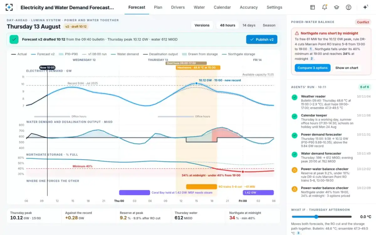The height and width of the screenshot is (235, 376).
Task: Click Compare 3 options
Action: pyautogui.click(x=312, y=68)
